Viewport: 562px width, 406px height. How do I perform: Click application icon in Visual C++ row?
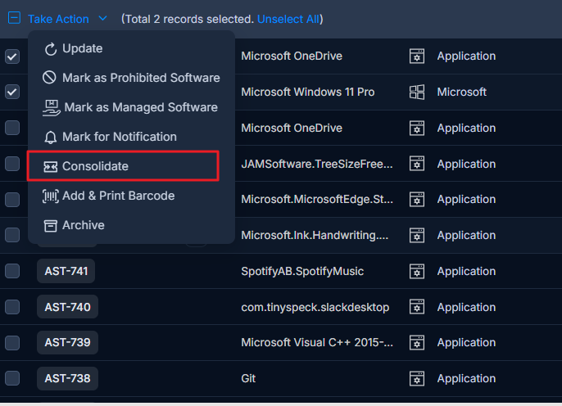coord(417,343)
